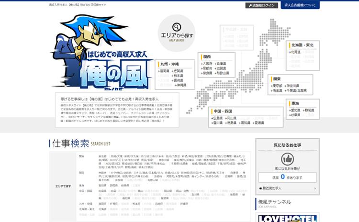Select 静岡県 in the 東海 map box
This screenshot has height=222, width=359.
pos(310,110)
